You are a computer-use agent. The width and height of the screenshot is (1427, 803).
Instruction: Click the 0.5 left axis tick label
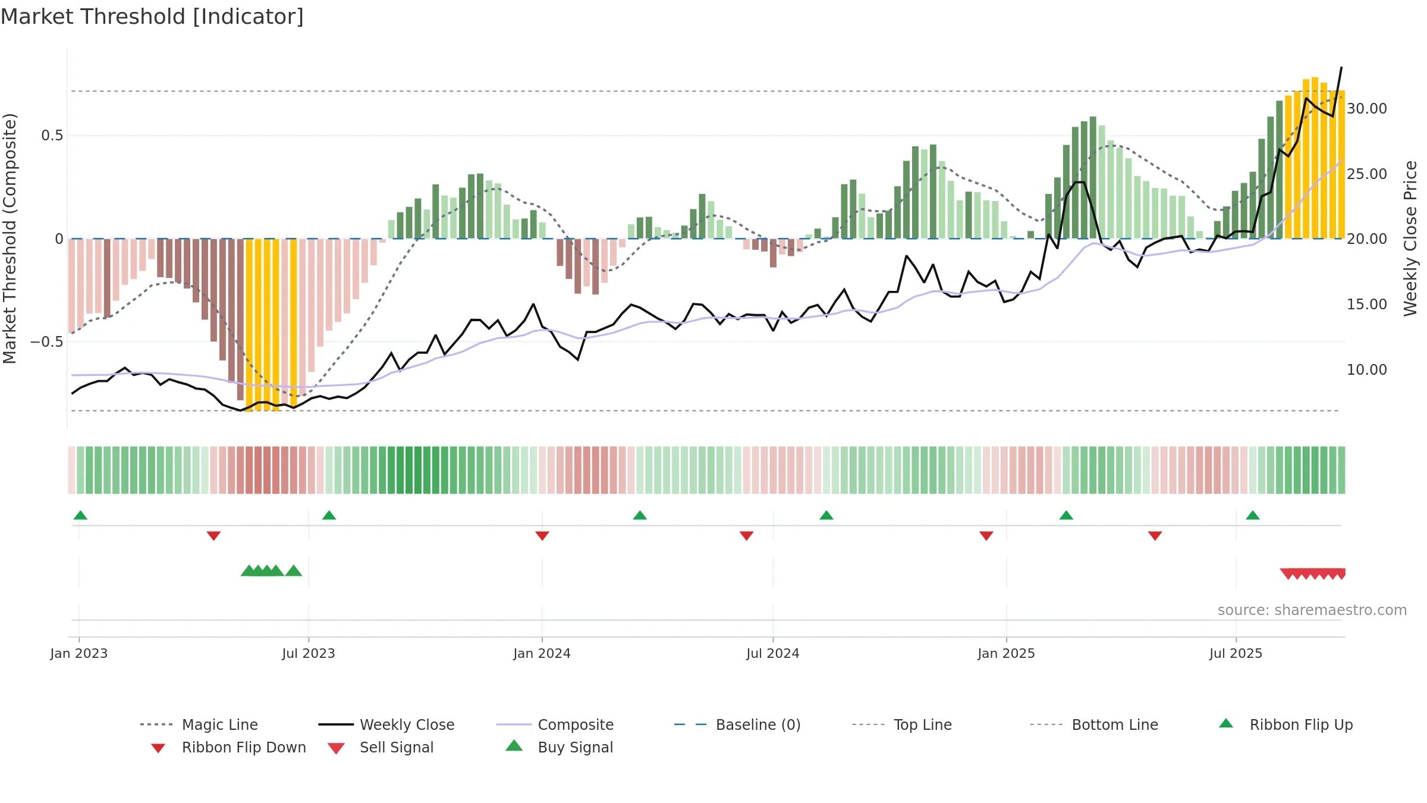coord(52,136)
